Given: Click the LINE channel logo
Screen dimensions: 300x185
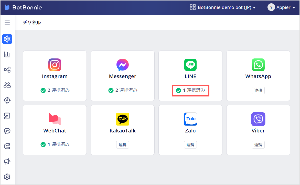Looking at the screenshot, I should (x=190, y=65).
